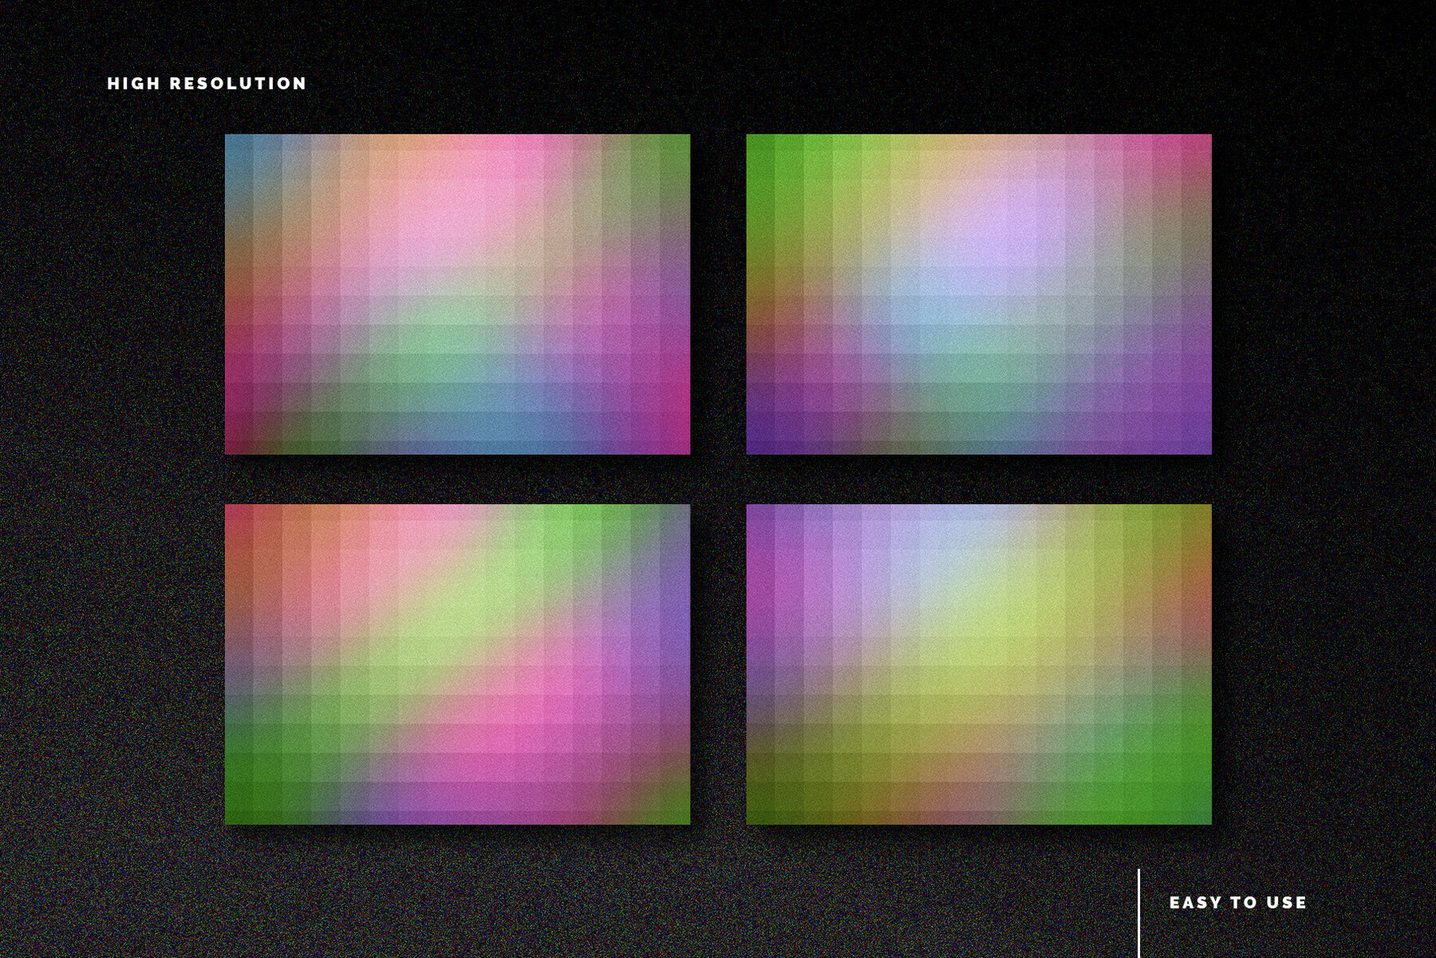This screenshot has width=1436, height=958.
Task: Select the top-right green-purple gradient thumbnail
Action: click(981, 295)
